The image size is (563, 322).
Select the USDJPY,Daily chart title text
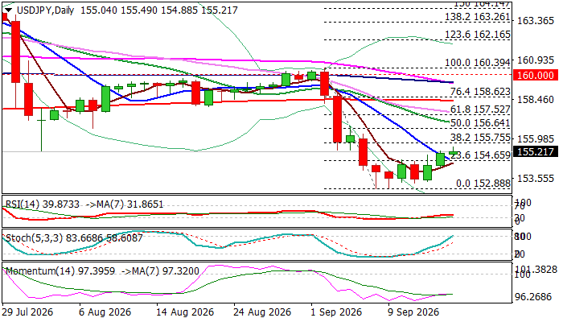click(45, 10)
